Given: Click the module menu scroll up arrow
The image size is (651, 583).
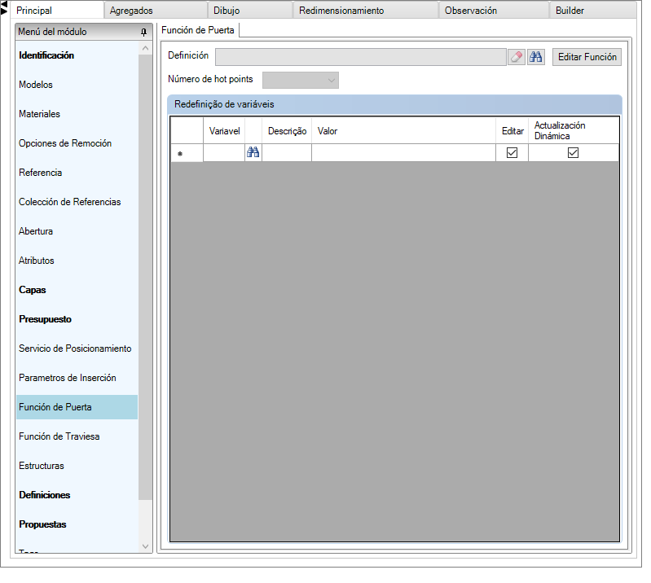Looking at the screenshot, I should (x=145, y=48).
